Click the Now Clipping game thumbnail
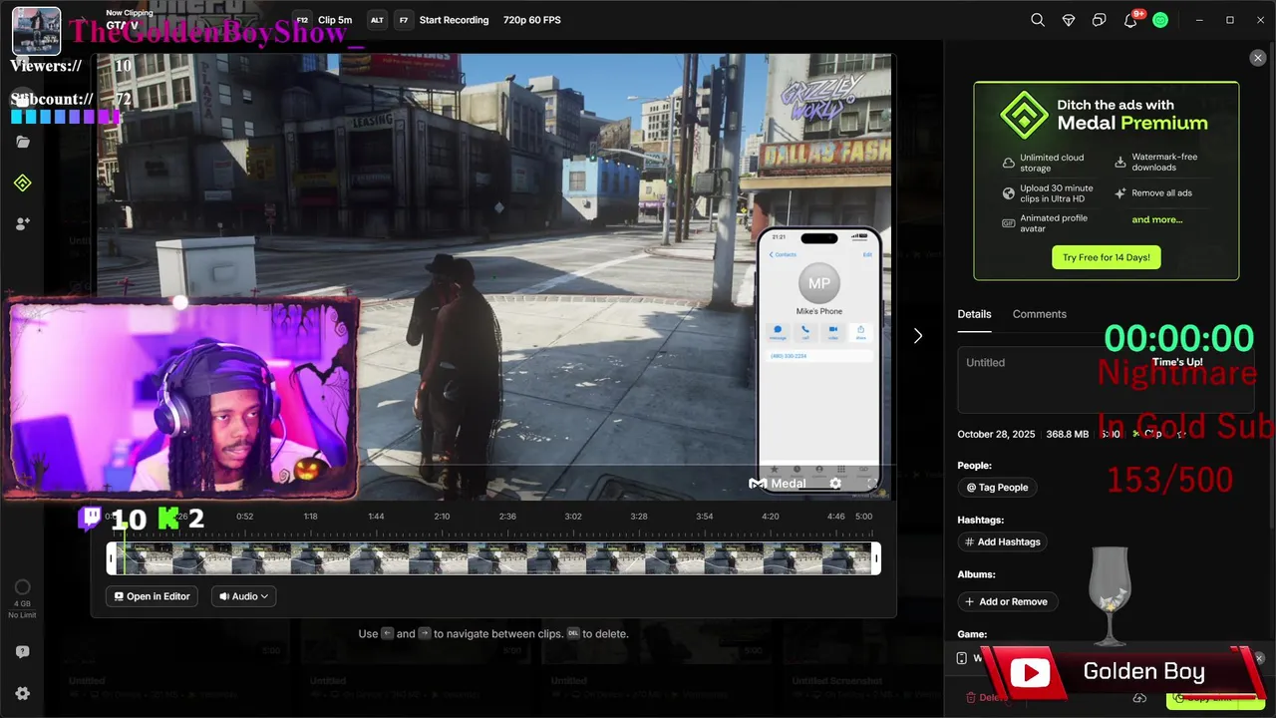The height and width of the screenshot is (718, 1276). (36, 30)
